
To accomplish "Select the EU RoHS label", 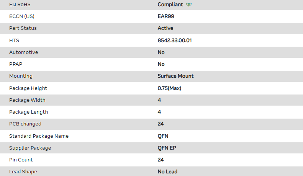I will click(x=20, y=5).
